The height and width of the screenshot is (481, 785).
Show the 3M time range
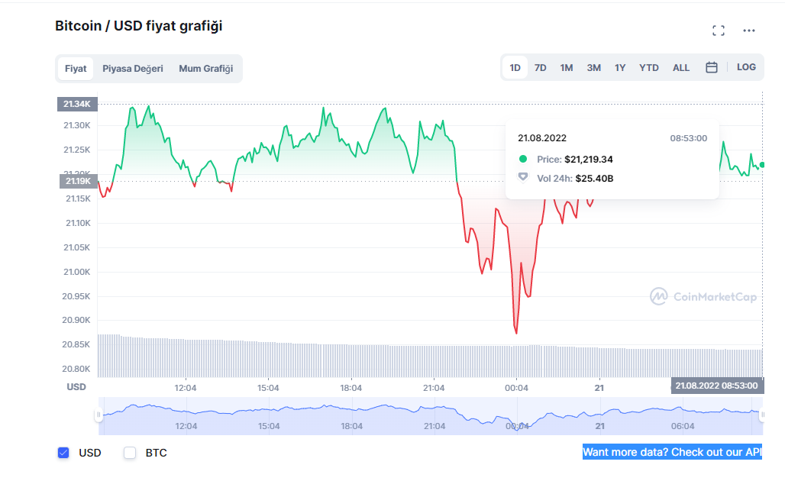(593, 68)
